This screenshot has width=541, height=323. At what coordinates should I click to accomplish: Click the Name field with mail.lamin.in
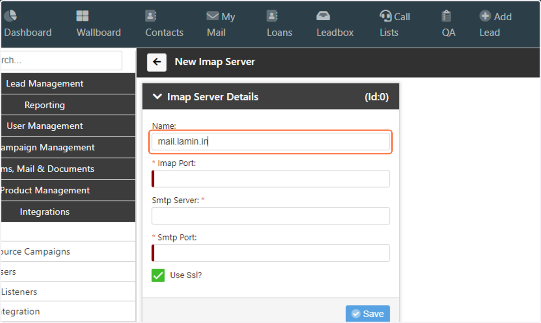point(270,141)
